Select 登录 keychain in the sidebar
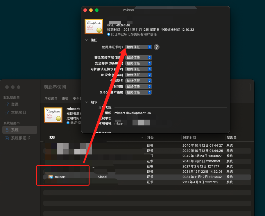Screen dimensions: 265x216 click(20, 104)
